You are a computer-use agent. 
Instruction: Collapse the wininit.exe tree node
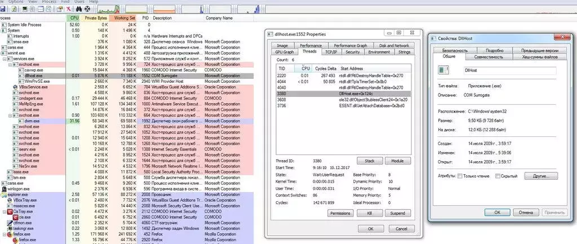[1, 53]
